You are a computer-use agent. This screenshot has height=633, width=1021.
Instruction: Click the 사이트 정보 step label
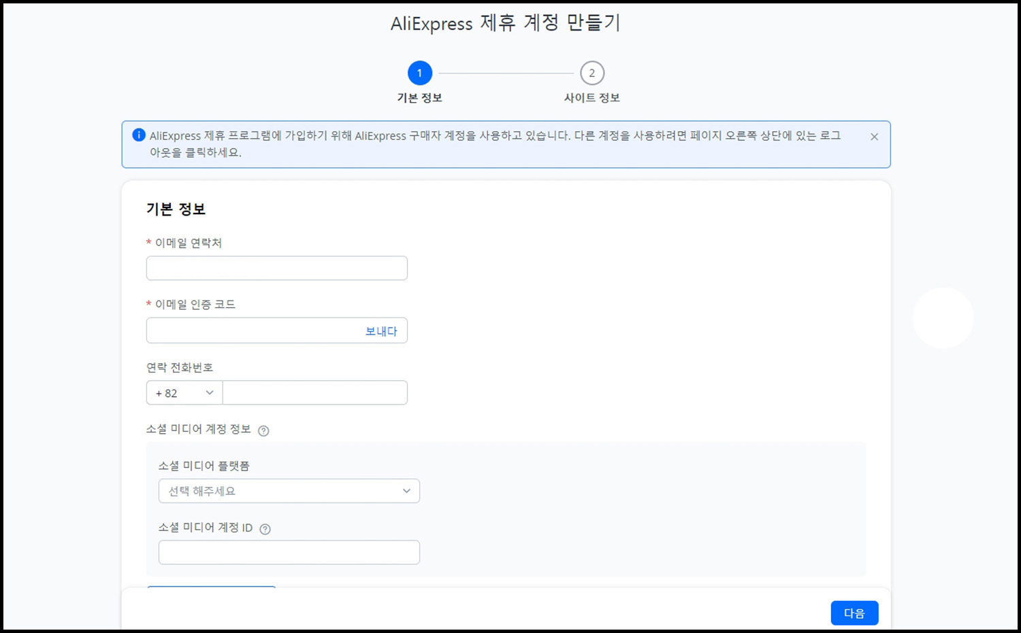pyautogui.click(x=592, y=98)
